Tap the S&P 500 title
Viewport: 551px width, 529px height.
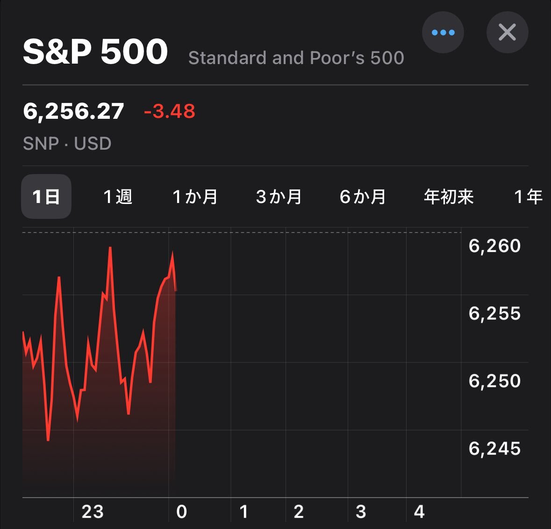95,51
